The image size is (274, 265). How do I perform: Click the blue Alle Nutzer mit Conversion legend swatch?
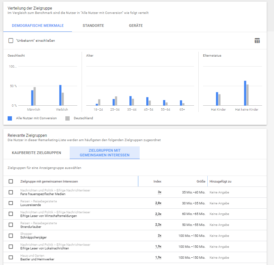click(x=10, y=118)
